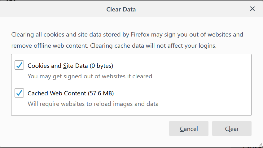
Task: Grab the resize grip in dialog corner
Action: (x=261, y=145)
